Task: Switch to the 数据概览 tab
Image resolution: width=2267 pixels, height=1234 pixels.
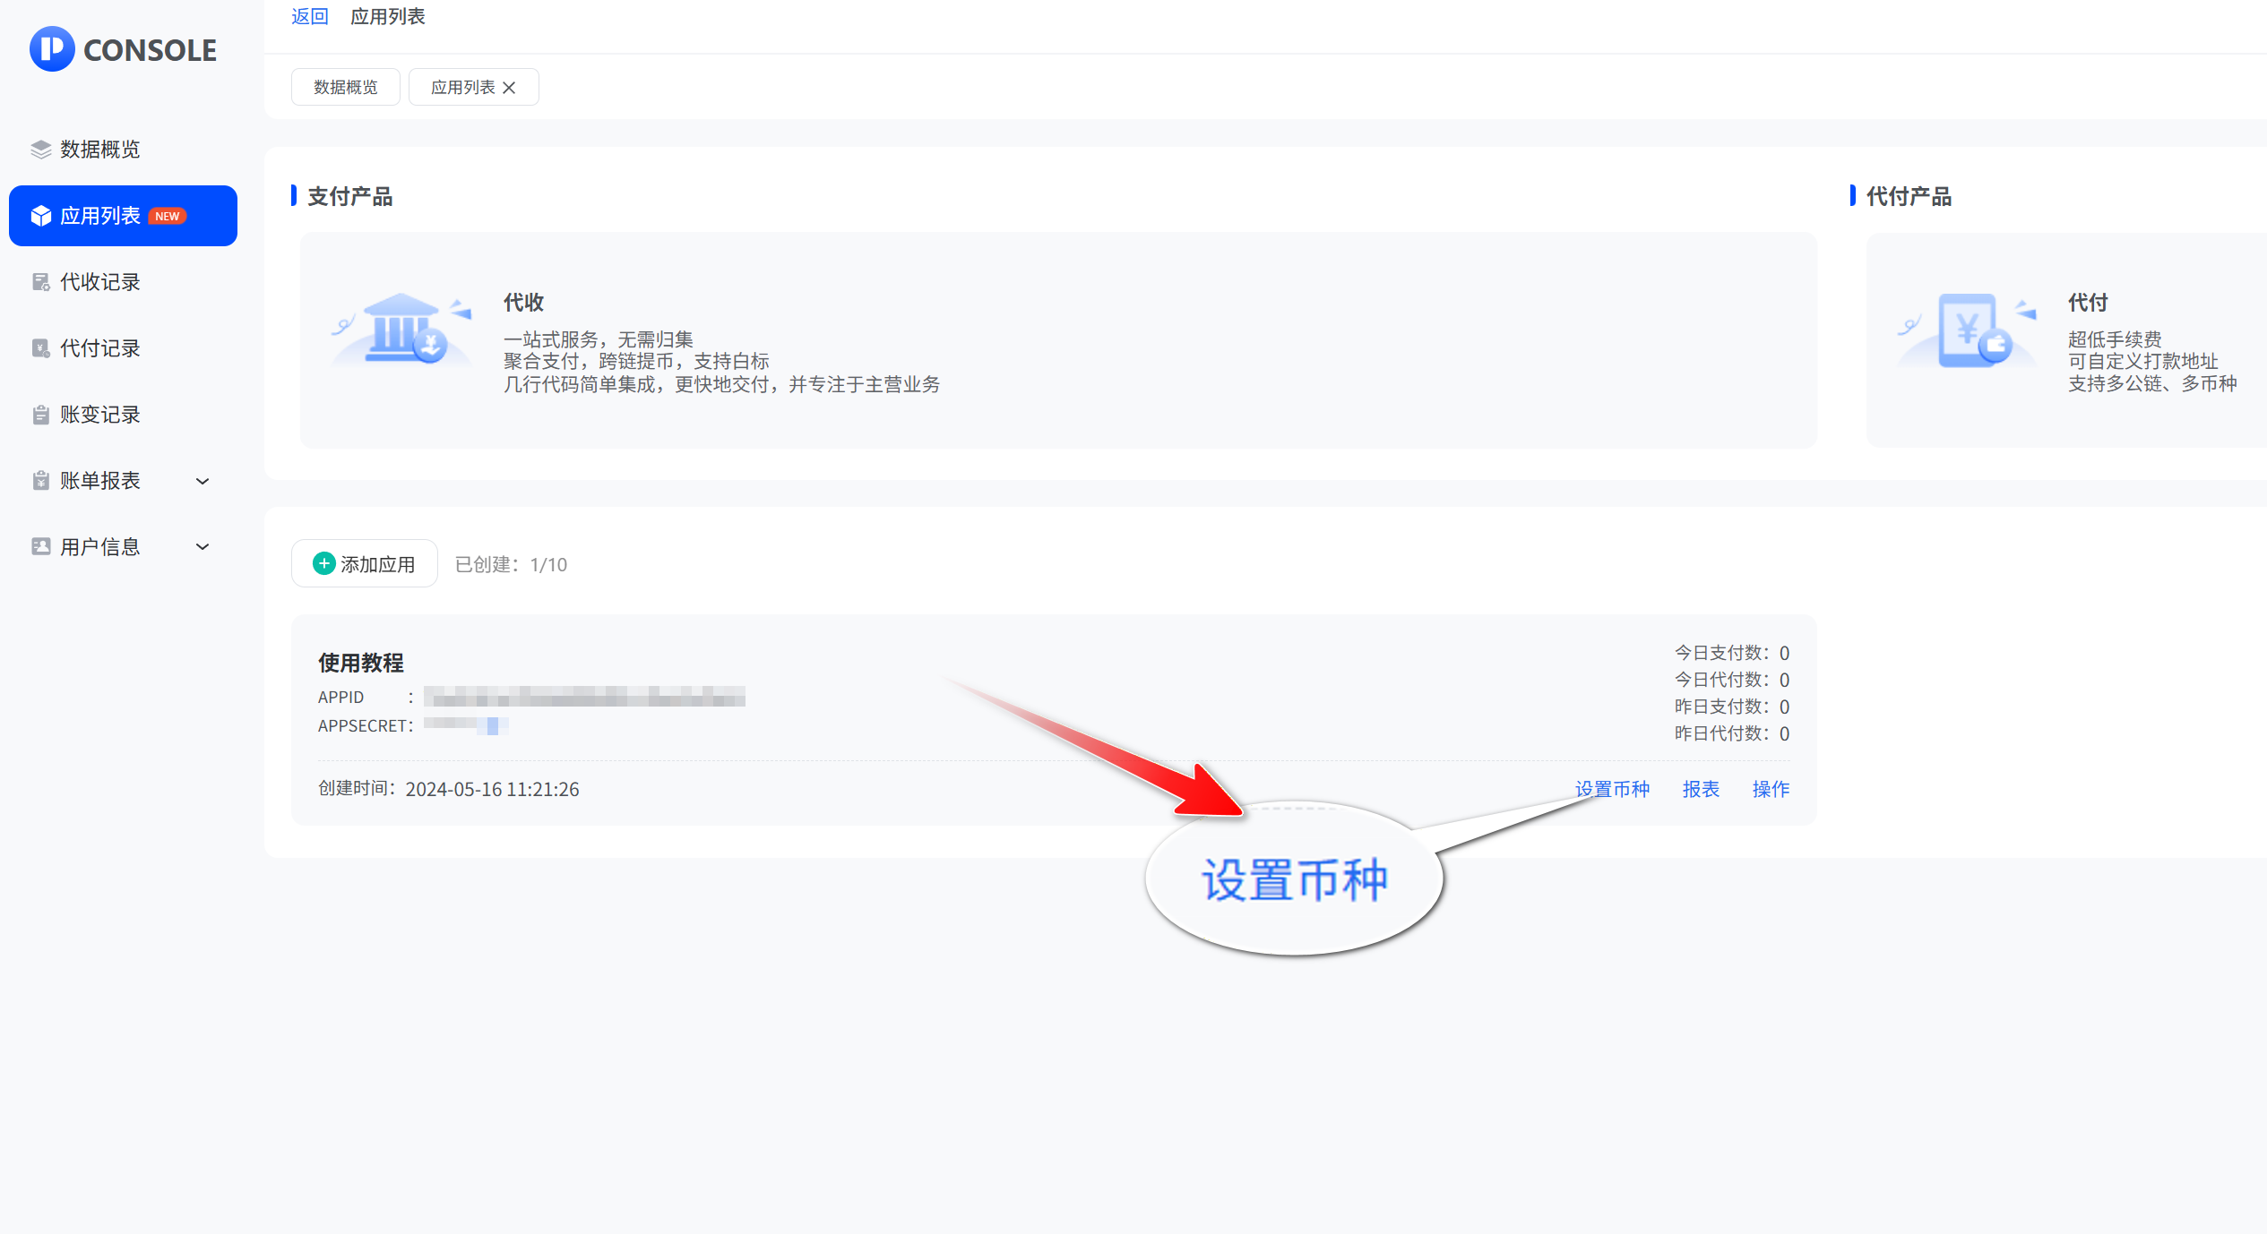Action: 345,87
